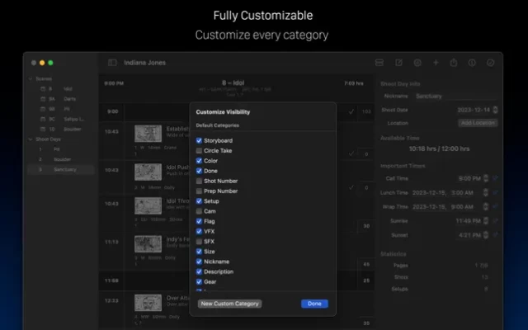The width and height of the screenshot is (528, 330).
Task: Click the compose edit icon in toolbar
Action: 398,63
